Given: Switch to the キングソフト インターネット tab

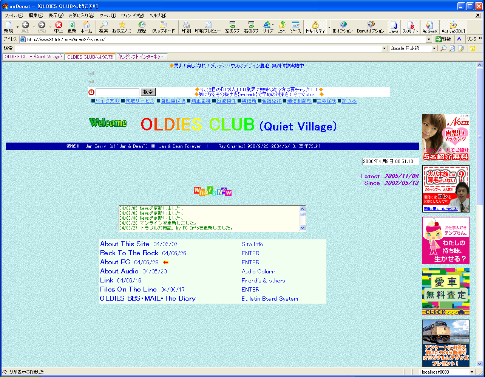Looking at the screenshot, I should (x=142, y=57).
